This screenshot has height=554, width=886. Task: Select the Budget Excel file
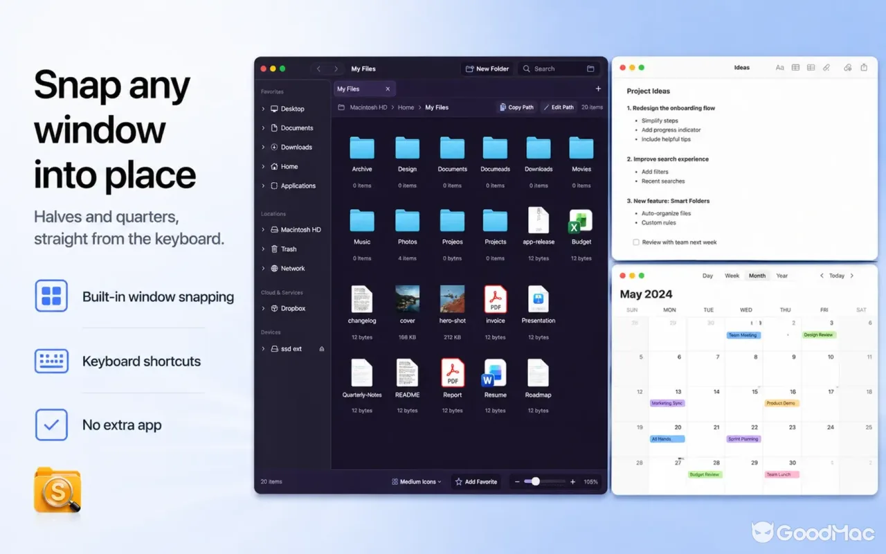pyautogui.click(x=581, y=222)
